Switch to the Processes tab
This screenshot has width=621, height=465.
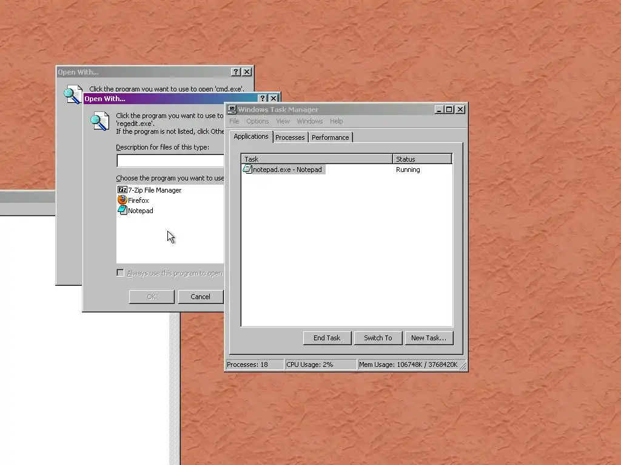tap(290, 137)
